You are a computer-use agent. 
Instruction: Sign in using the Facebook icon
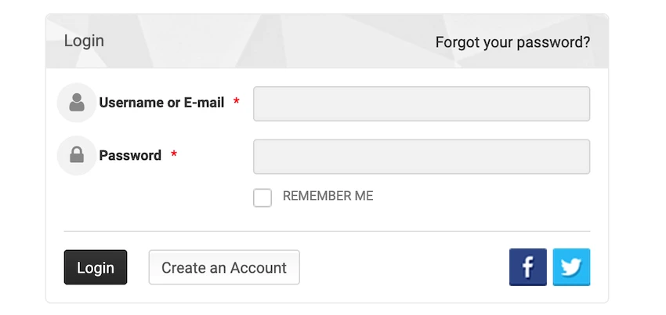(x=527, y=267)
